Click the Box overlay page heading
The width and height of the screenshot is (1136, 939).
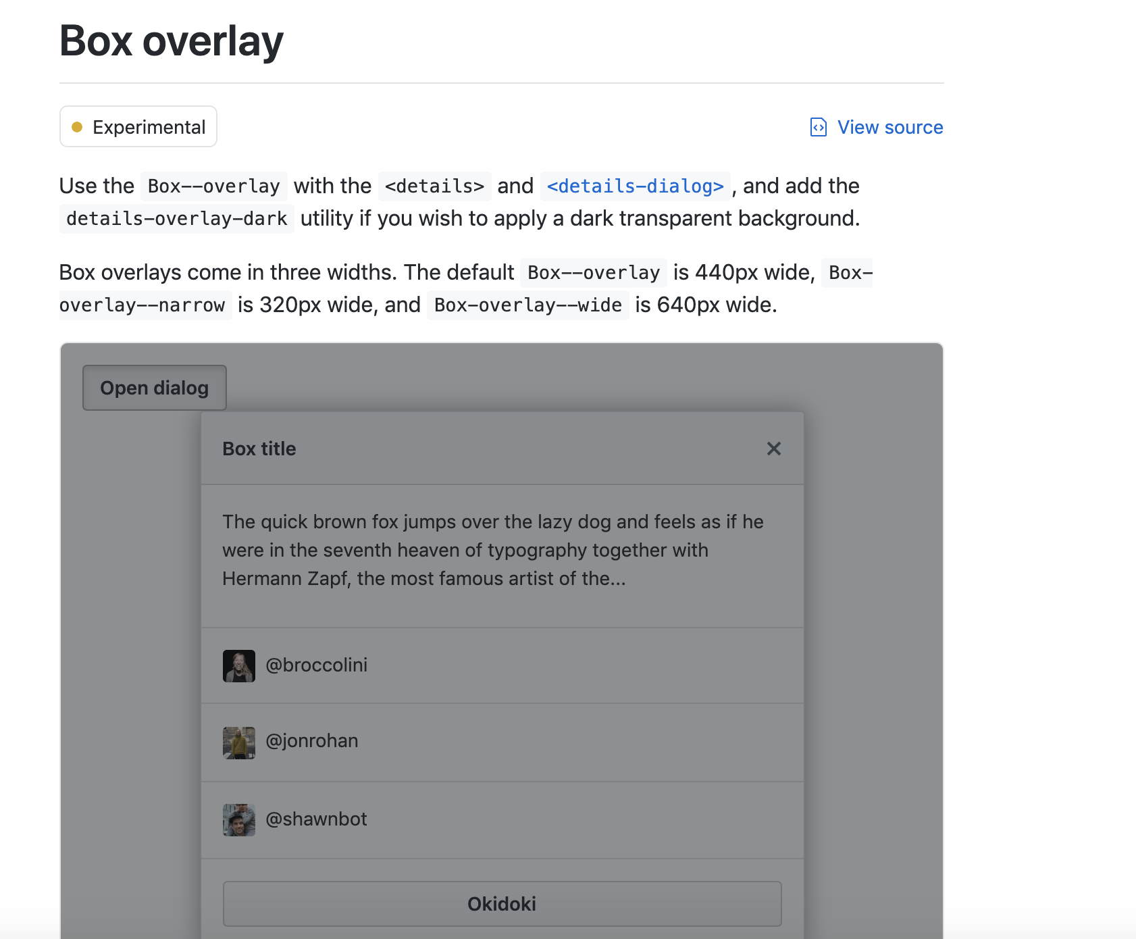coord(171,41)
